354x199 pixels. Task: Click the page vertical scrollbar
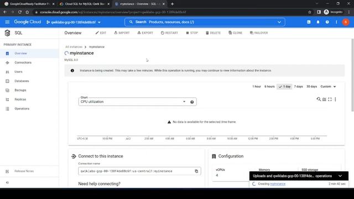[x=352, y=75]
